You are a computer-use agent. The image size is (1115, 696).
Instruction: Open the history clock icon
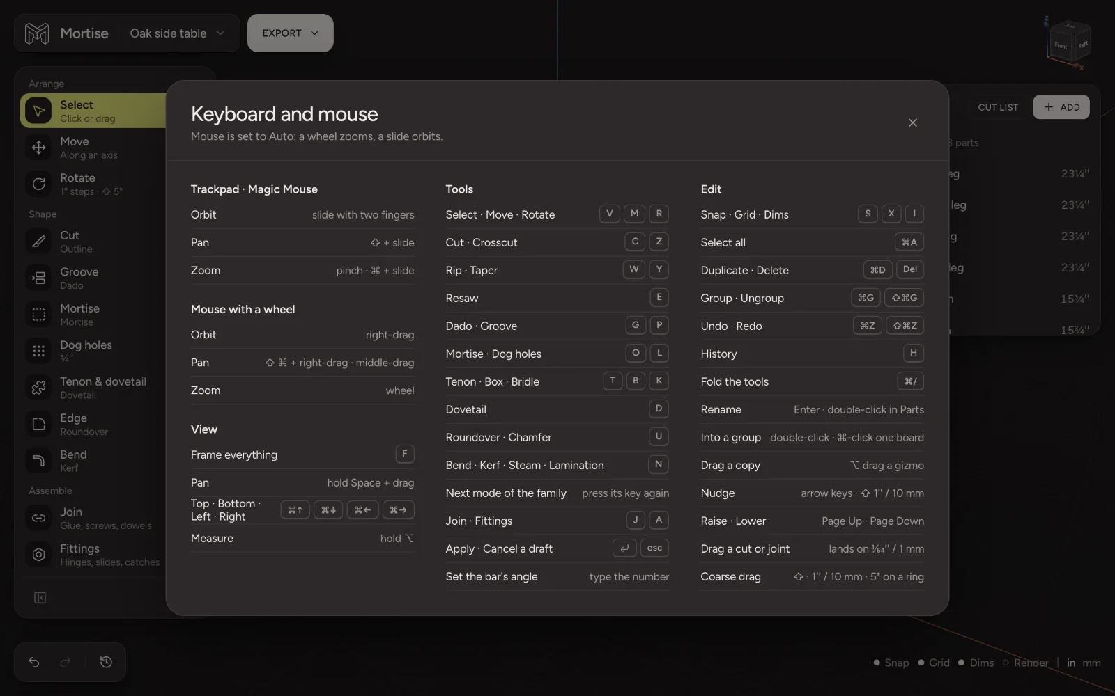pyautogui.click(x=106, y=662)
